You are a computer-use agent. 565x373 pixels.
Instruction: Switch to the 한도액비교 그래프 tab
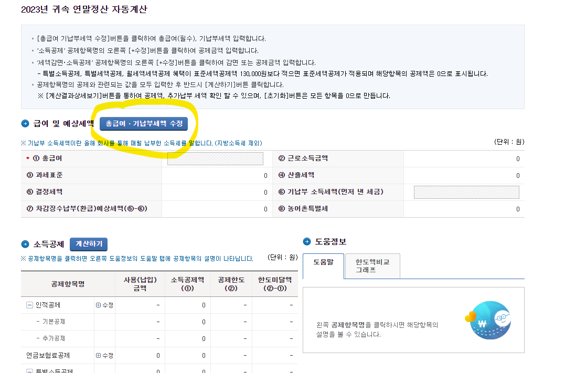371,266
